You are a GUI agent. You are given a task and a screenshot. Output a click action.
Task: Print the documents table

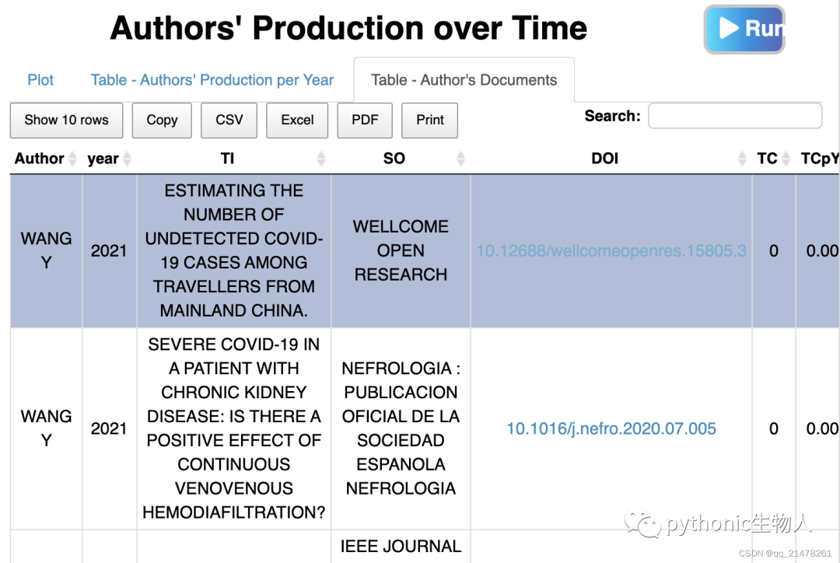coord(429,120)
